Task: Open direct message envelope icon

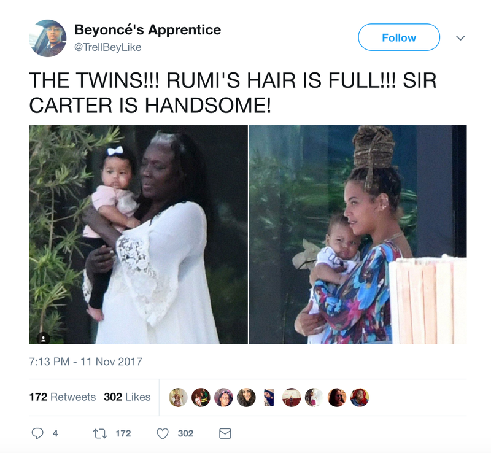Action: (x=225, y=433)
